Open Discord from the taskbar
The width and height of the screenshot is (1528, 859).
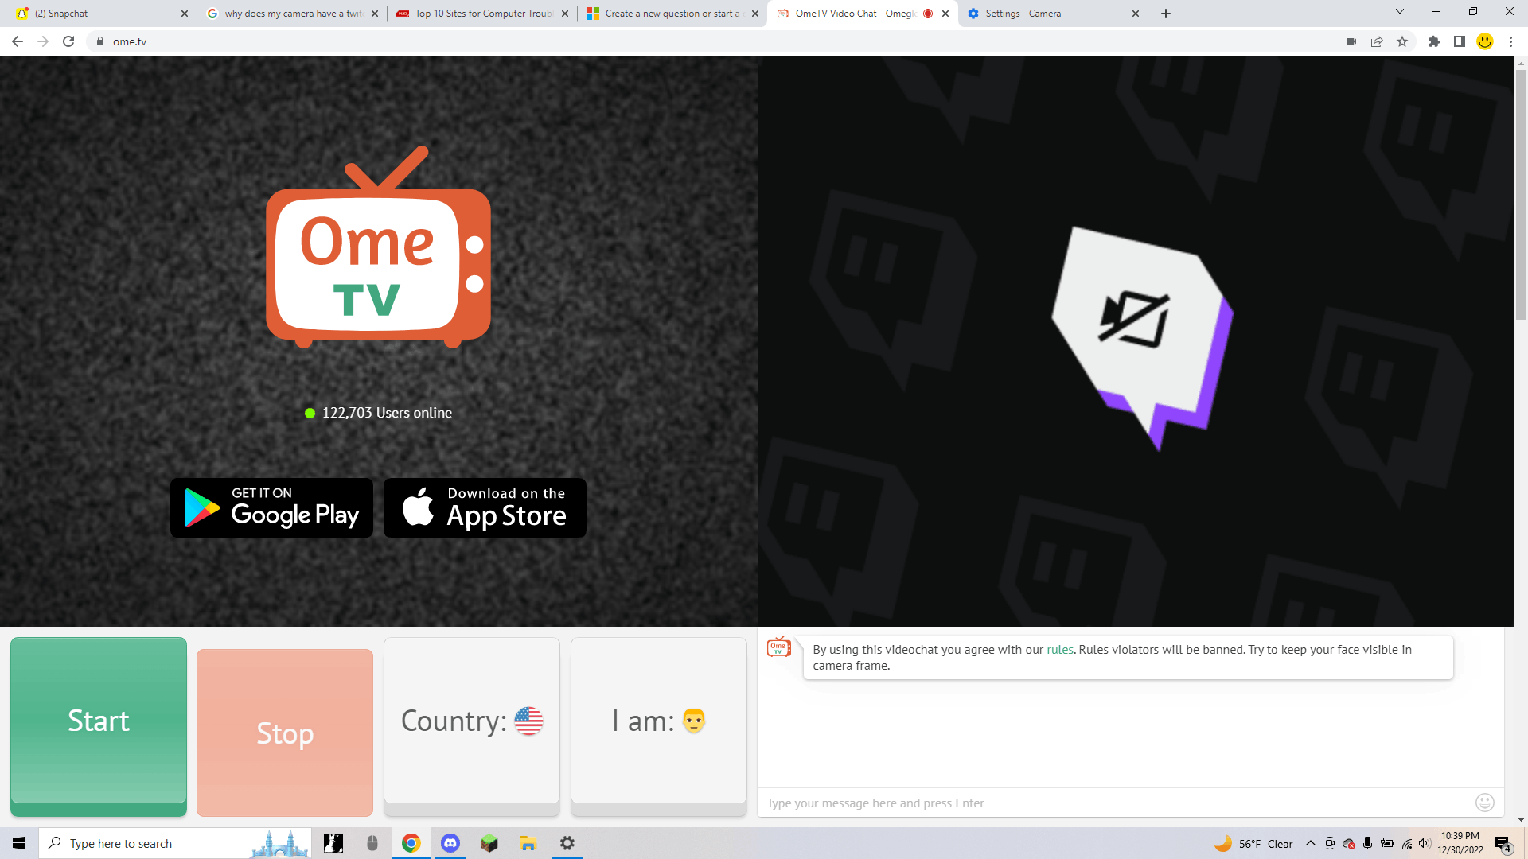tap(450, 843)
